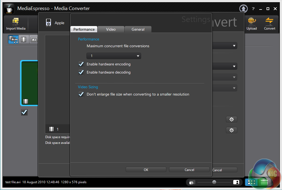The image size is (282, 190).
Task: Show all media types filter icon
Action: click(13, 40)
